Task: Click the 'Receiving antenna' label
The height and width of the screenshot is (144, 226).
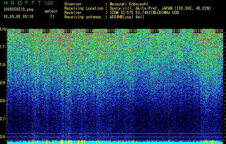Action: [x=83, y=17]
